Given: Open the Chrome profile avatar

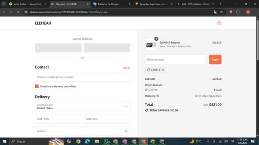Looking at the screenshot, I should [x=248, y=12].
